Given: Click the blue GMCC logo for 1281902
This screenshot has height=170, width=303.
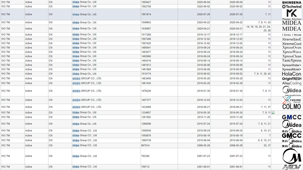Looking at the screenshot, I should click(292, 117).
